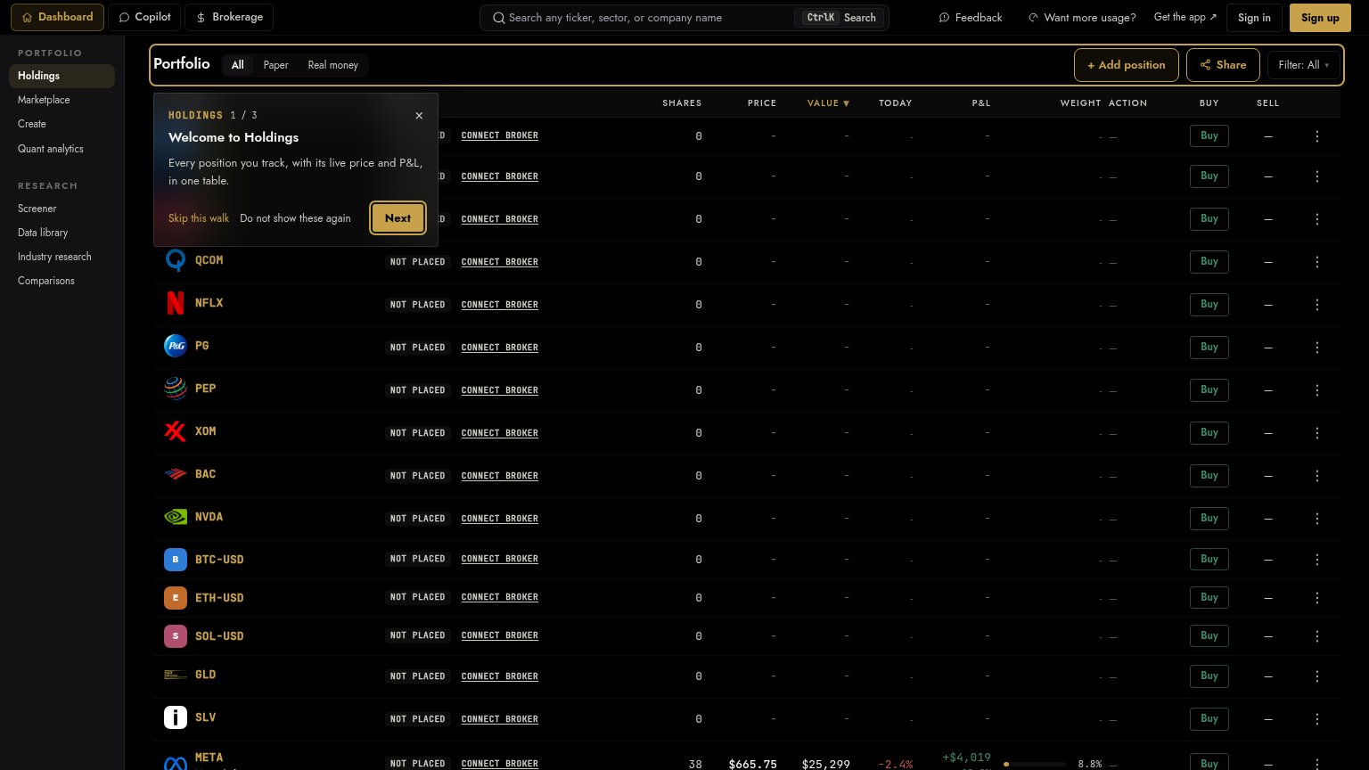1369x770 pixels.
Task: Select the All portfolio tab
Action: [238, 65]
